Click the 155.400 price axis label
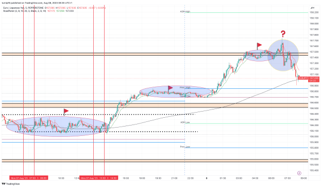Viewport: 322px width, 187px height. click(x=314, y=170)
